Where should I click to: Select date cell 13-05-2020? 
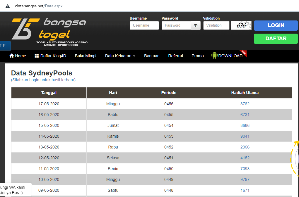[x=49, y=147]
